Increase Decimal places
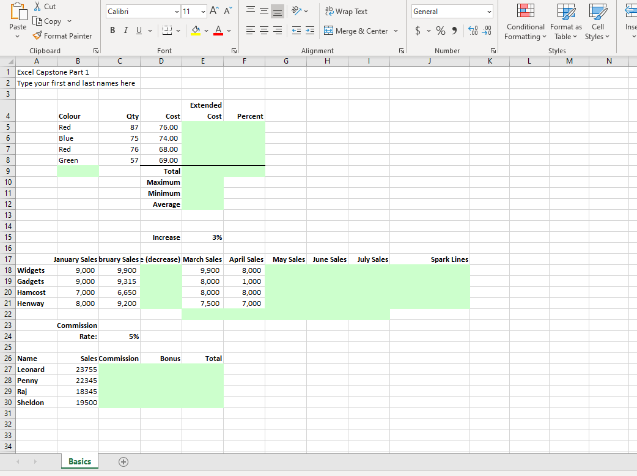Image resolution: width=637 pixels, height=476 pixels. (x=473, y=31)
